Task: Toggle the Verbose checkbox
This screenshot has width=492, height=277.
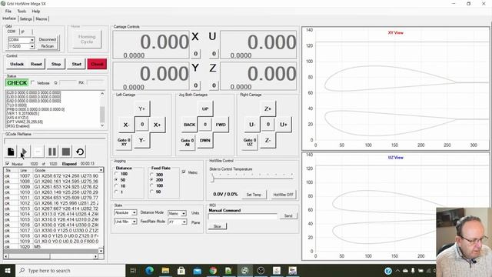Action: (32, 82)
